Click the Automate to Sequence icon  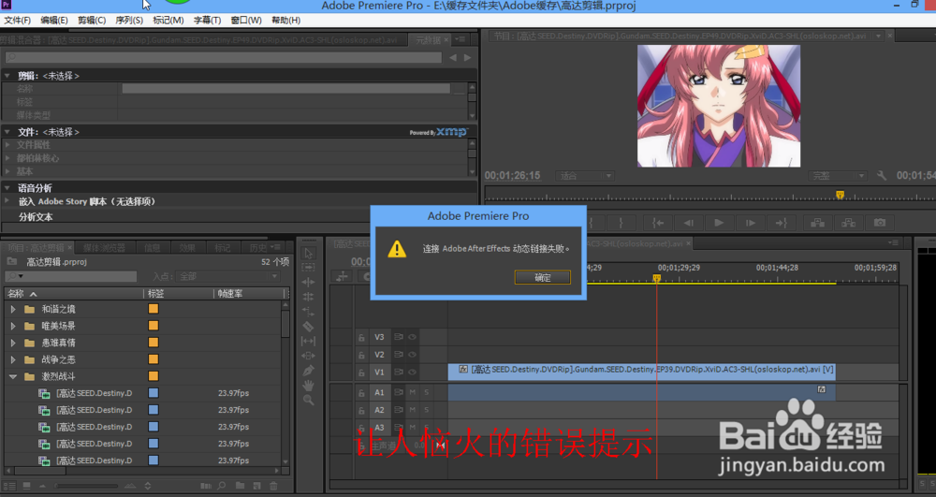click(x=205, y=486)
